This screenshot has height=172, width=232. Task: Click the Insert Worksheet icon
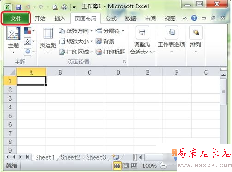pos(116,157)
